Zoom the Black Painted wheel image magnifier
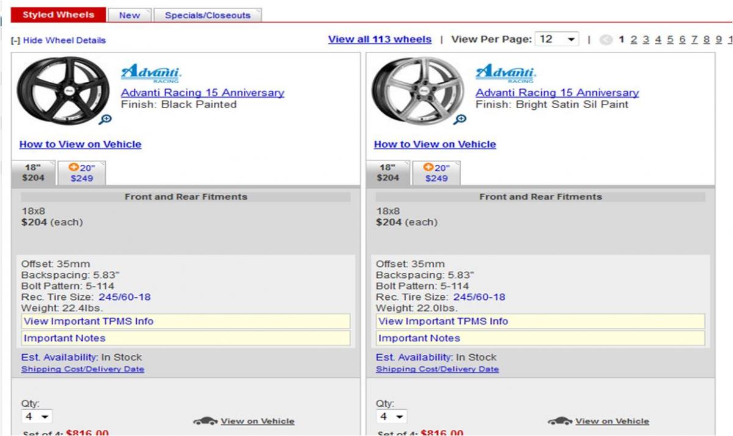Image resolution: width=733 pixels, height=436 pixels. coord(106,119)
